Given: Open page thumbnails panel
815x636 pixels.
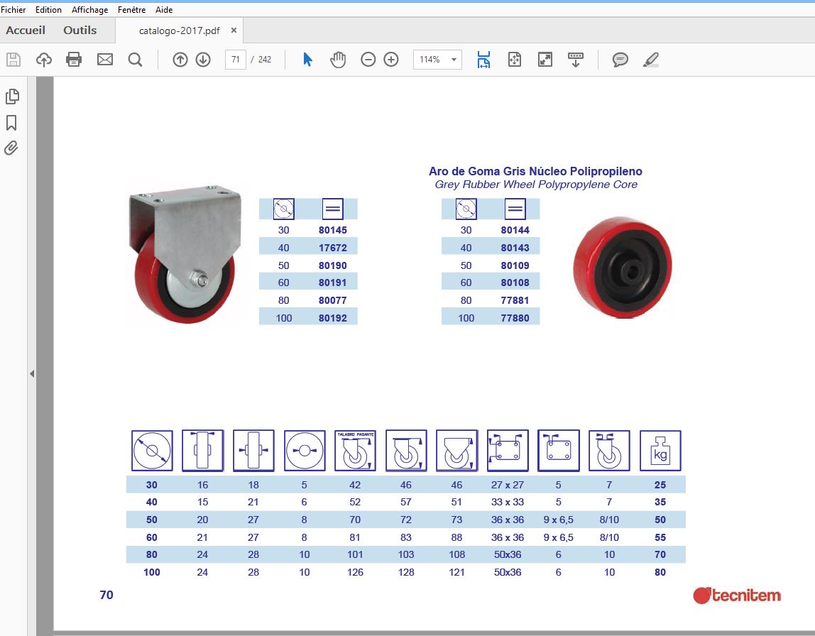Looking at the screenshot, I should tap(12, 97).
